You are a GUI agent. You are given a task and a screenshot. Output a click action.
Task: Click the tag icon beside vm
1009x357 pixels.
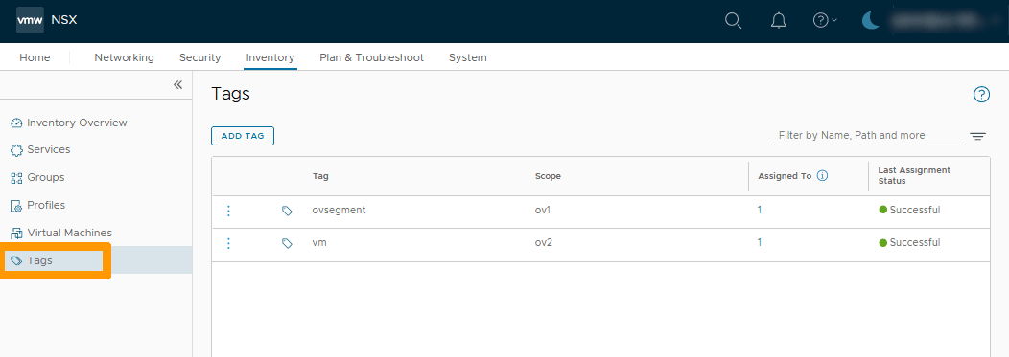[x=287, y=243]
